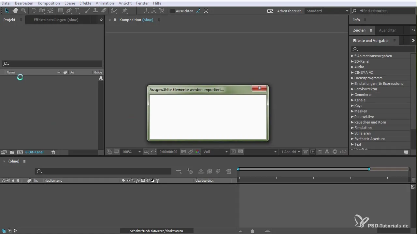Expand the 3D-Kanal effects category
The height and width of the screenshot is (234, 417).
click(352, 61)
